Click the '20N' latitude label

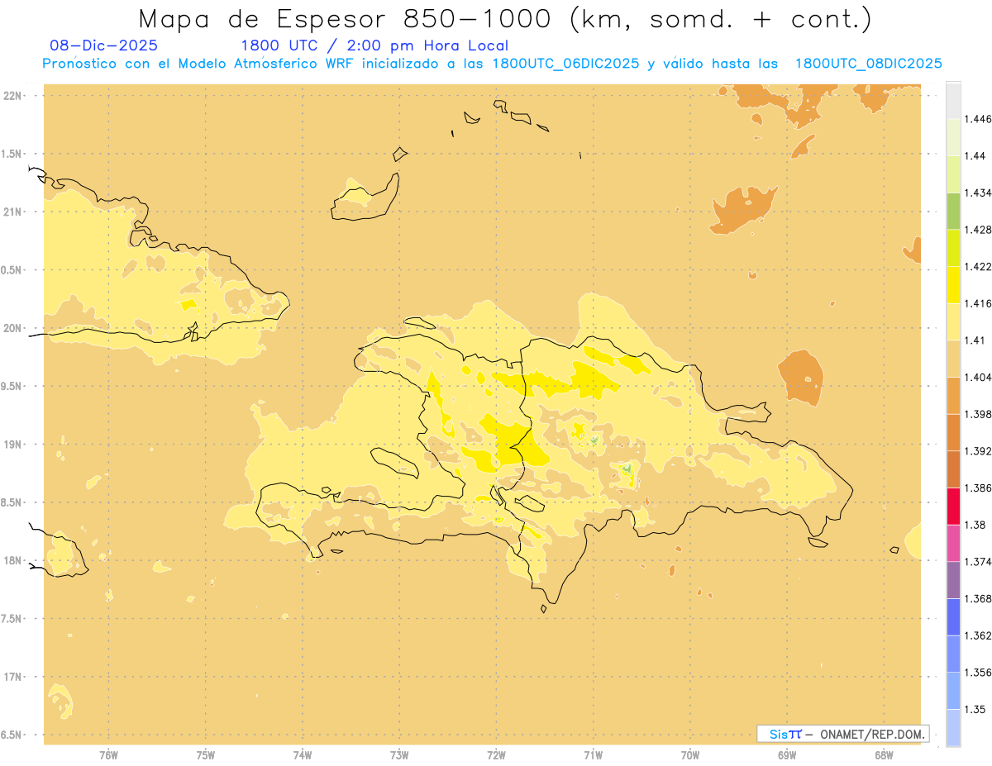click(12, 328)
